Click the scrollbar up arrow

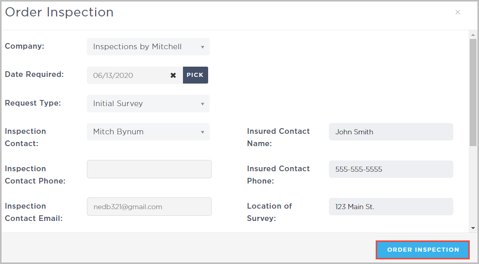pyautogui.click(x=473, y=35)
